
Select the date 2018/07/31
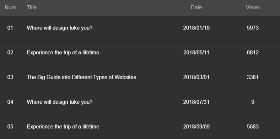coord(196,102)
